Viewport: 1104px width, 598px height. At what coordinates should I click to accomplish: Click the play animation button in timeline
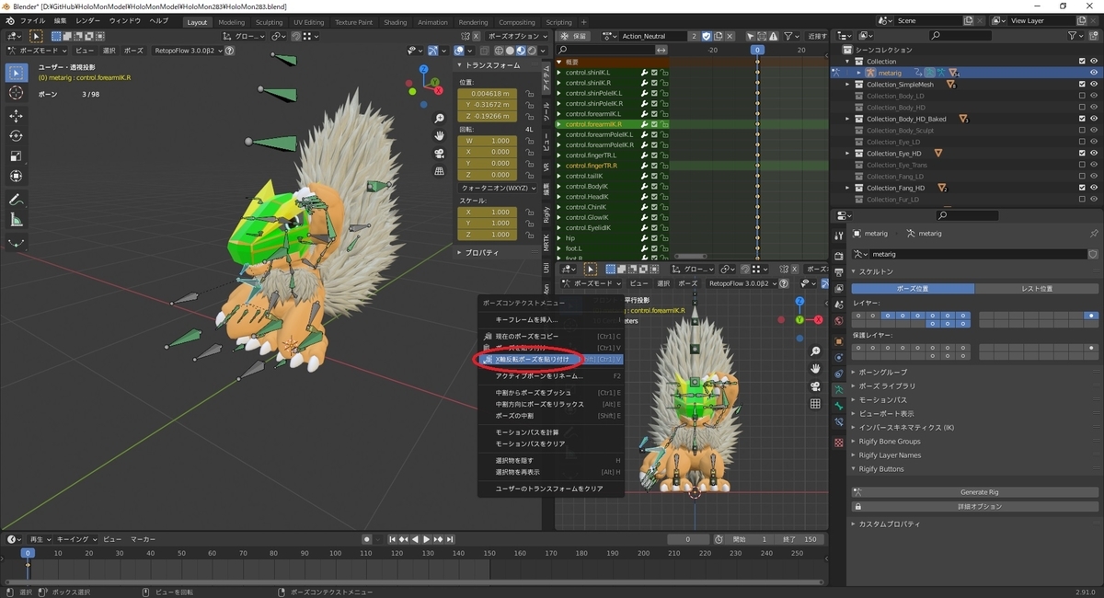(x=426, y=539)
